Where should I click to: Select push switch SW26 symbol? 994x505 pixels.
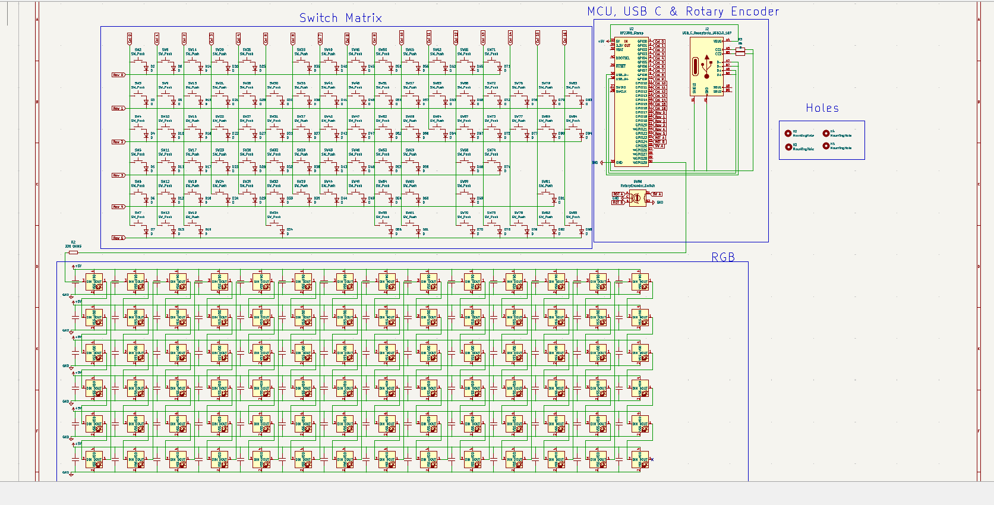tap(247, 93)
